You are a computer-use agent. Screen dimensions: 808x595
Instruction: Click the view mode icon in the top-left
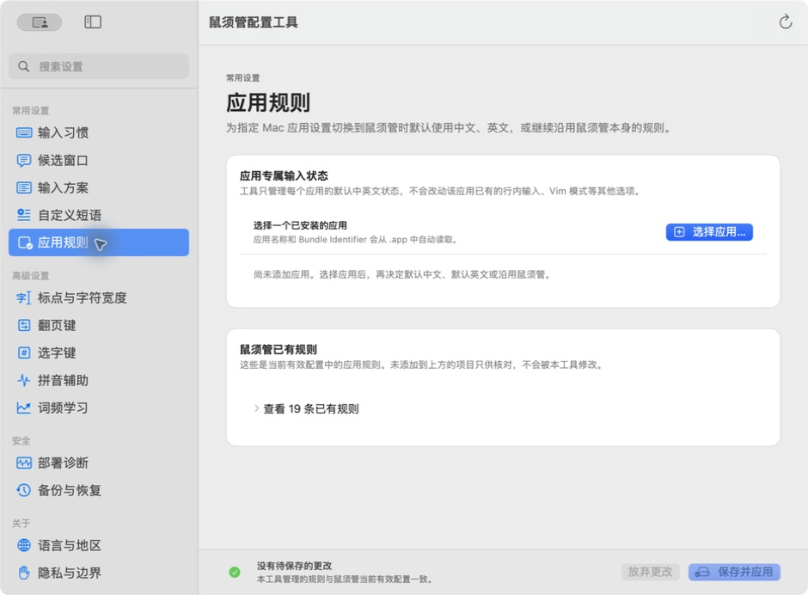(x=40, y=22)
